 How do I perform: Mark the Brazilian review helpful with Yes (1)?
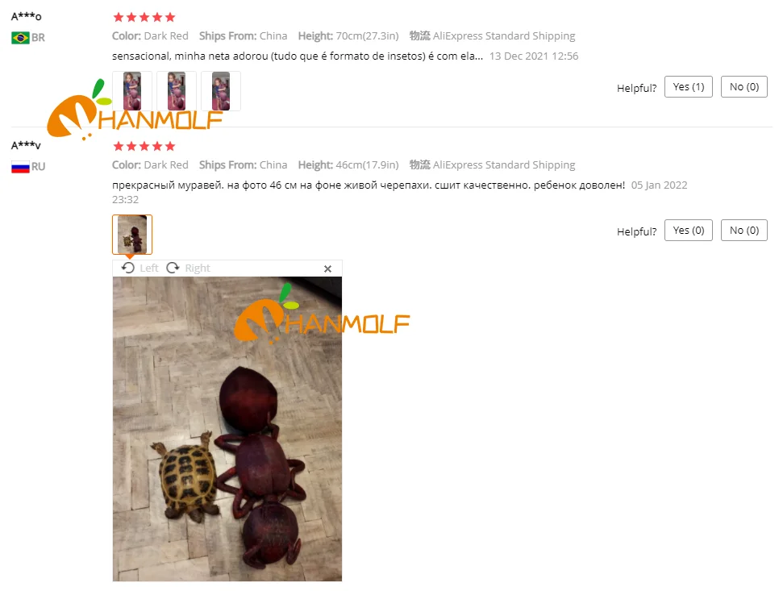[x=688, y=87]
